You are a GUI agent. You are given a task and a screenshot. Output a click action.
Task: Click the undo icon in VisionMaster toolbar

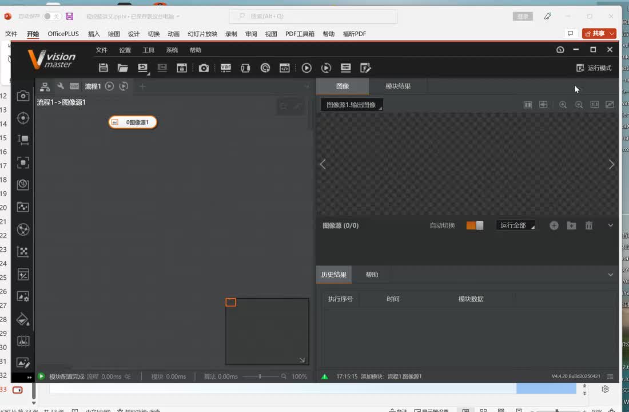(x=142, y=68)
